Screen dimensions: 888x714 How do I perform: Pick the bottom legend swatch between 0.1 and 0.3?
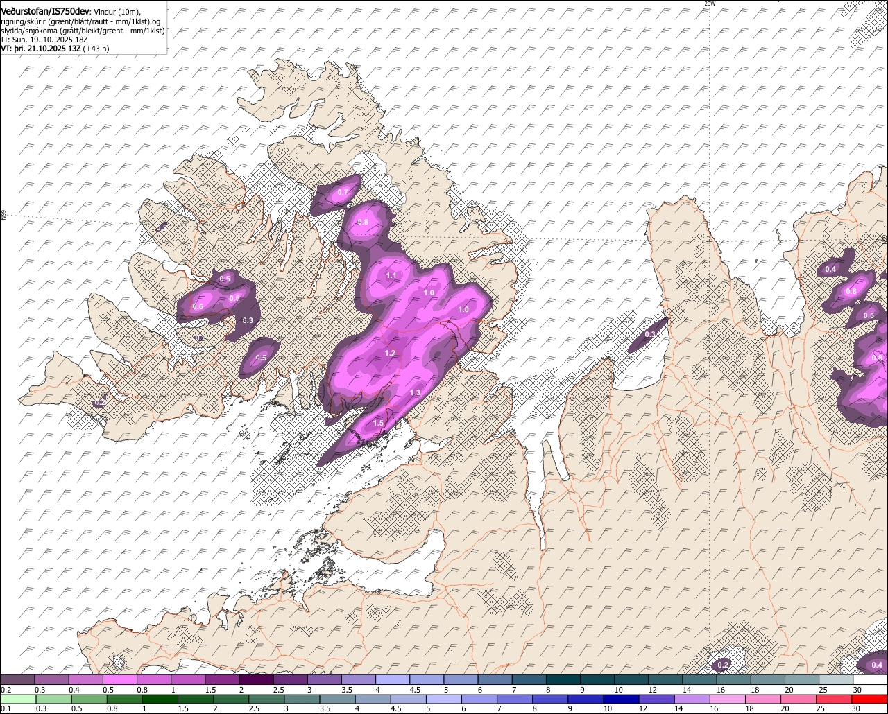pos(18,699)
